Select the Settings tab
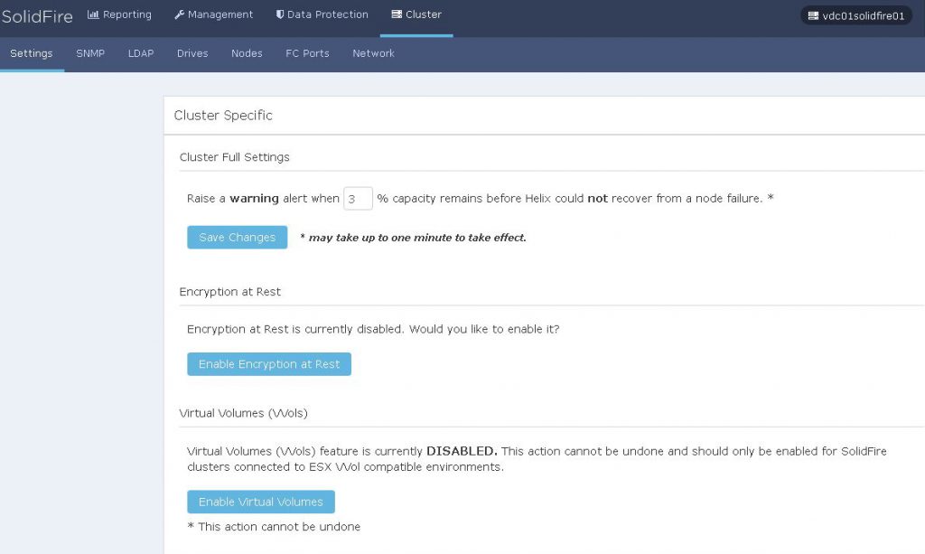The height and width of the screenshot is (554, 925). click(x=32, y=53)
